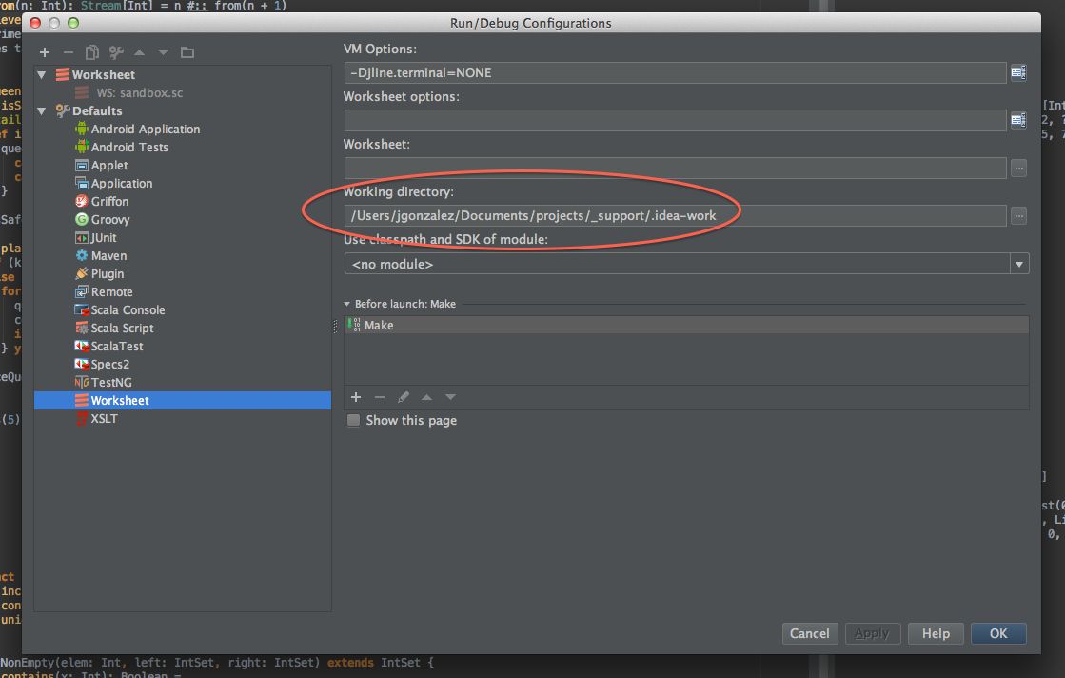Move configuration down with arrow icon in left toolbar
This screenshot has height=678, width=1065.
click(163, 52)
